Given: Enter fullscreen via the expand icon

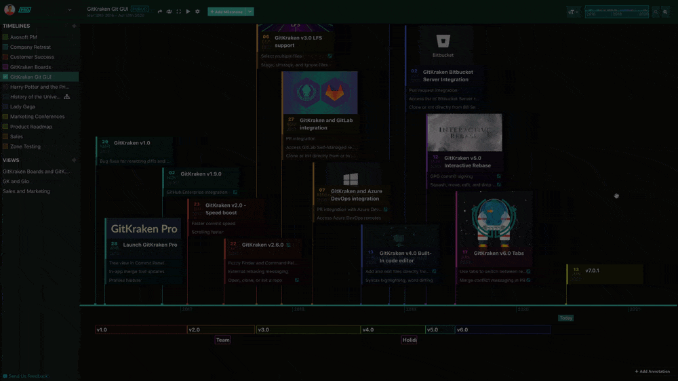Looking at the screenshot, I should click(178, 12).
